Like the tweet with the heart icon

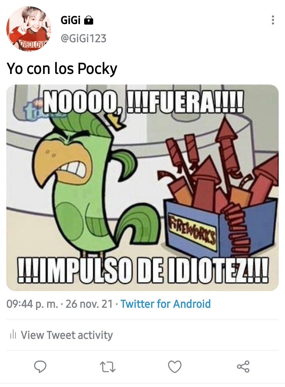tap(175, 367)
